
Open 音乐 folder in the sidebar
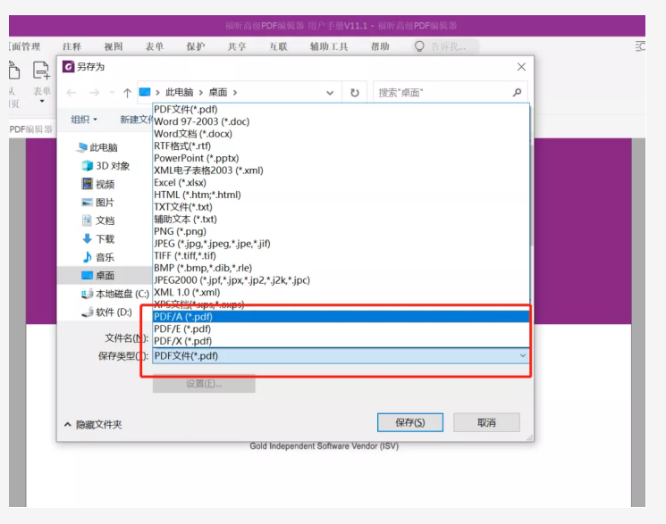[x=98, y=257]
